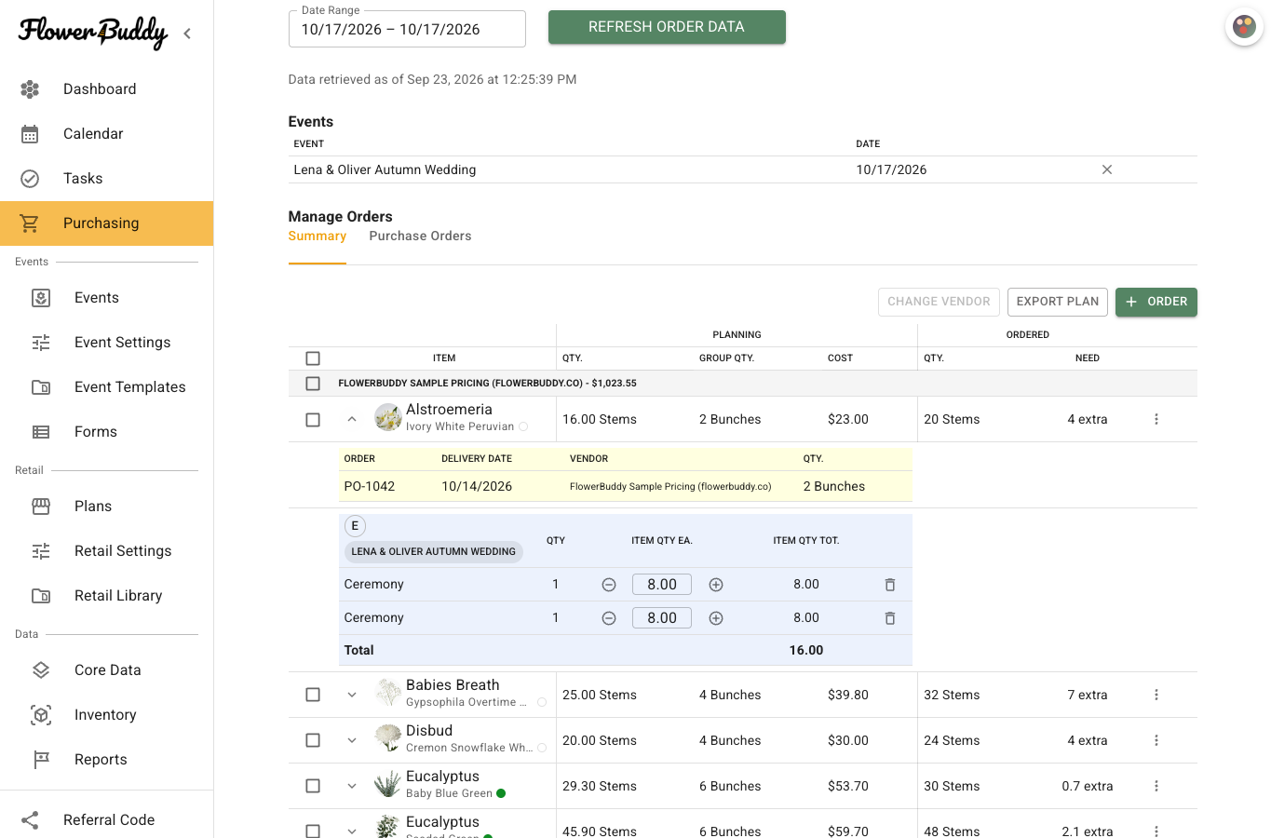Select the FlowerBuddy Sample Pricing vendor group checkbox
Screen dimensions: 1271x838
pyautogui.click(x=313, y=384)
